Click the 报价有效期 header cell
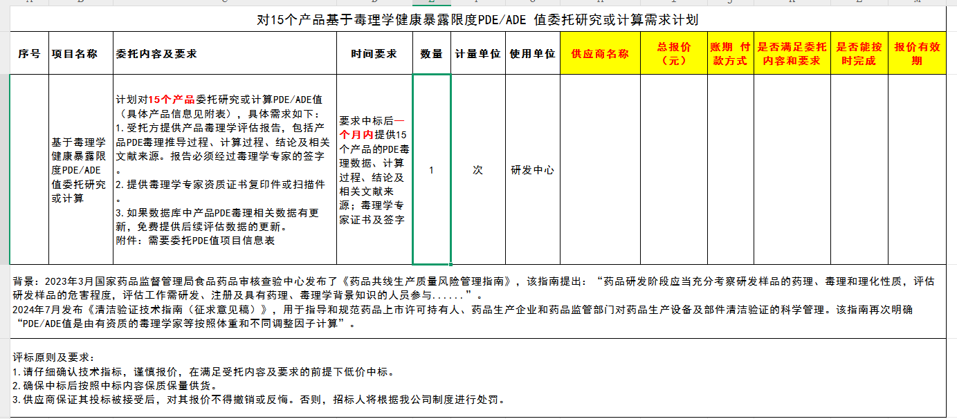 pos(917,54)
